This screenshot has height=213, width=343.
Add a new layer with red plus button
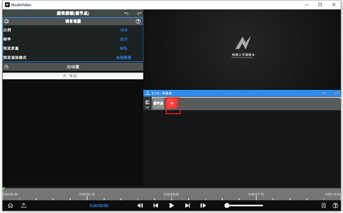[172, 103]
